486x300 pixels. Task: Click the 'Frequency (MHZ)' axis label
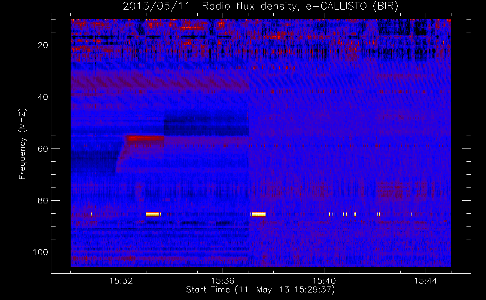(23, 144)
